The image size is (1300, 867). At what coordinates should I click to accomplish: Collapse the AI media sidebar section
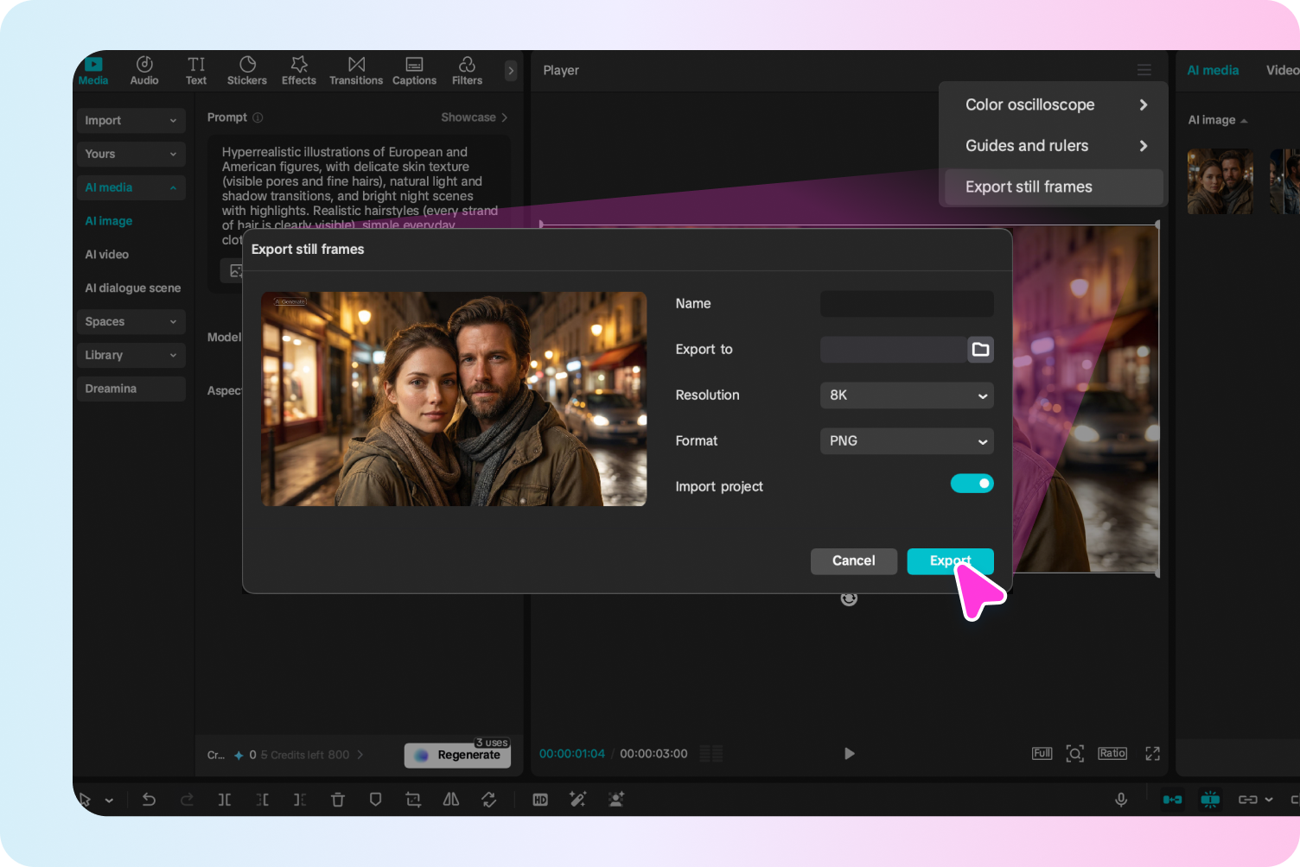point(131,187)
